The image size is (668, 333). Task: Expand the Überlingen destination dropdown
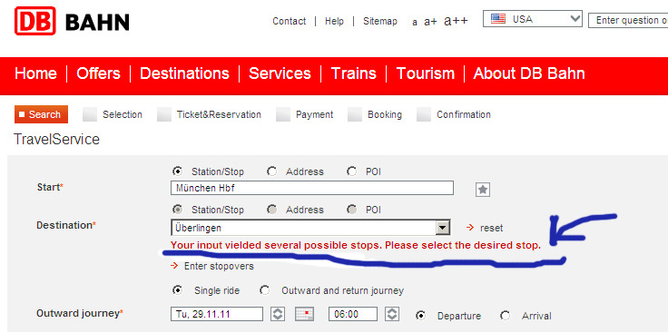[x=443, y=228]
